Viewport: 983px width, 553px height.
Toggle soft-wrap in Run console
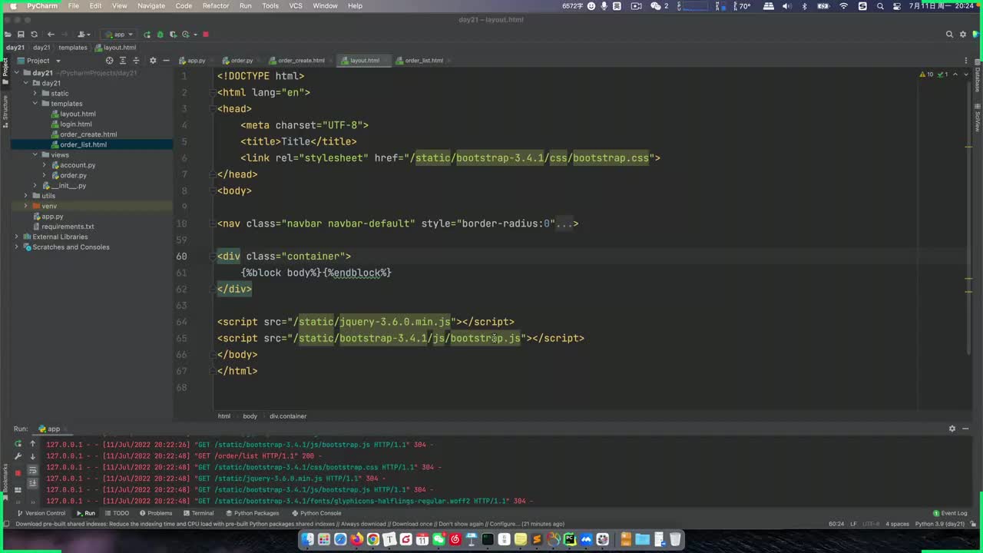pyautogui.click(x=32, y=470)
